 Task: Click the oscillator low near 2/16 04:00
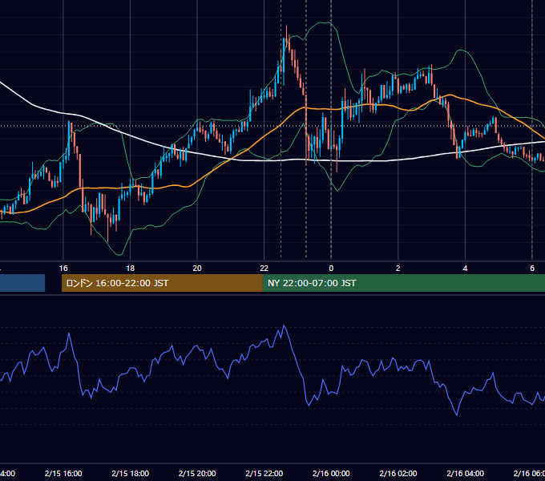tap(456, 414)
